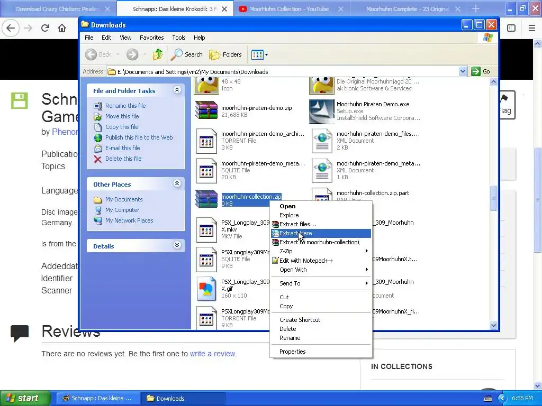This screenshot has width=542, height=406.
Task: Collapse the Other Places panel
Action: pyautogui.click(x=177, y=183)
